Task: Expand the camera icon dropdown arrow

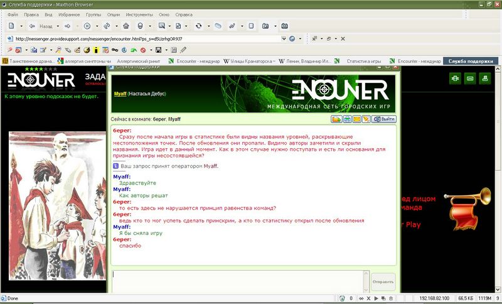Action: [275, 26]
